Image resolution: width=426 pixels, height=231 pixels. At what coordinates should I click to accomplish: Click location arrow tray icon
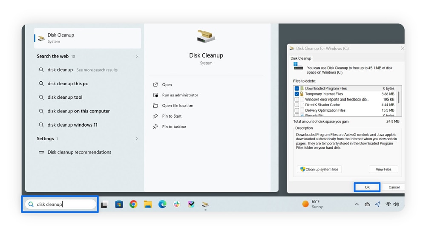377,204
